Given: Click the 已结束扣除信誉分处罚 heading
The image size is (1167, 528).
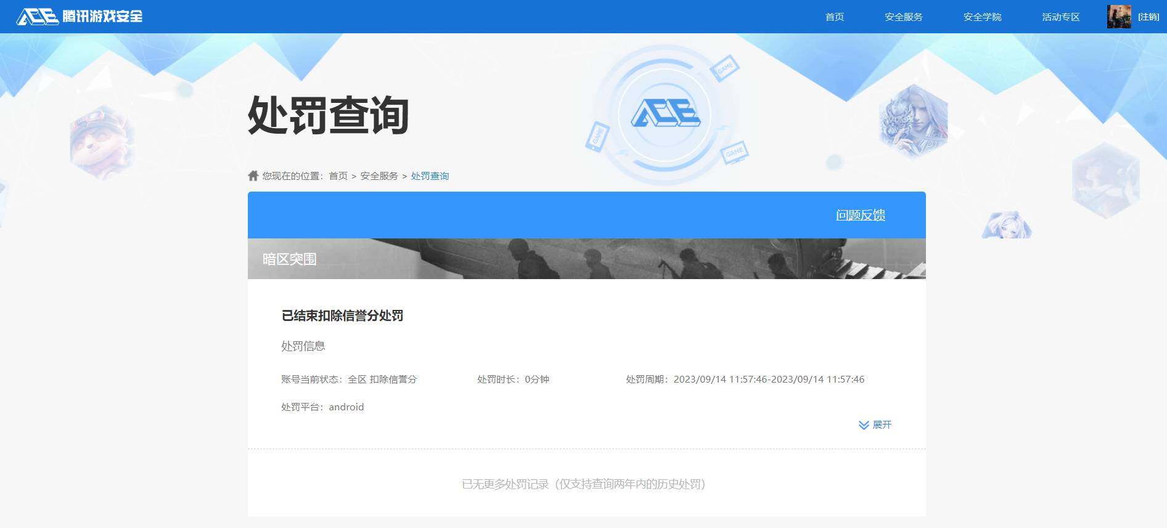Looking at the screenshot, I should [342, 315].
